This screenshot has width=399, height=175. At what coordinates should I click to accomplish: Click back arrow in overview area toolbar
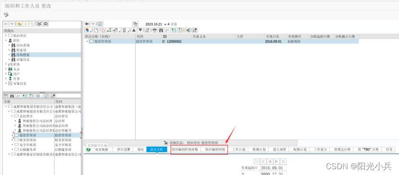[87, 24]
